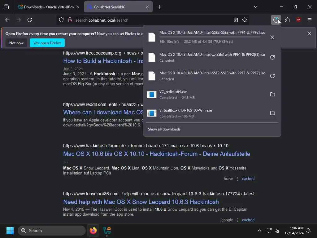Click VC_redist.x64.exe file icon
Screen dimensions: 317x238
click(x=152, y=95)
